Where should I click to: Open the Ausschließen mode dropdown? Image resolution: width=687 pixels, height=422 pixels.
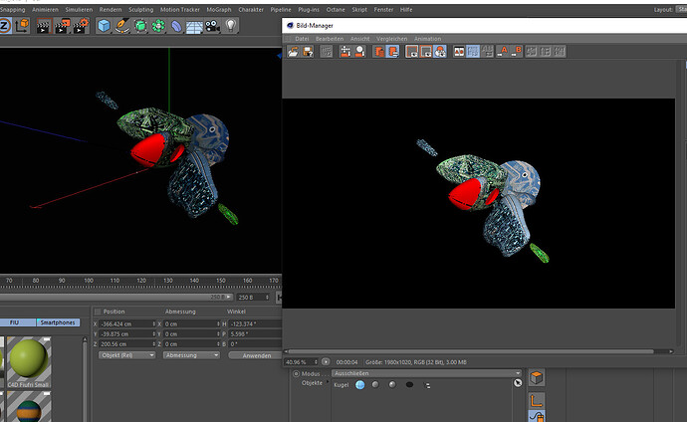point(427,373)
